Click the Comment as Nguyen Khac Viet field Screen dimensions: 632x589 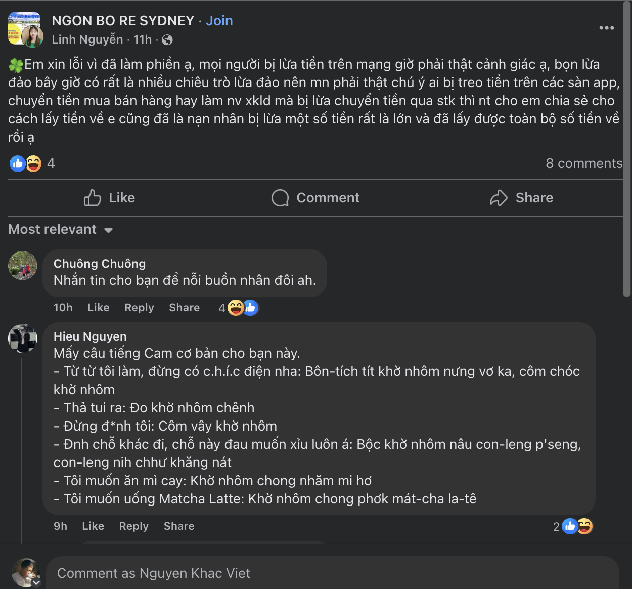332,573
